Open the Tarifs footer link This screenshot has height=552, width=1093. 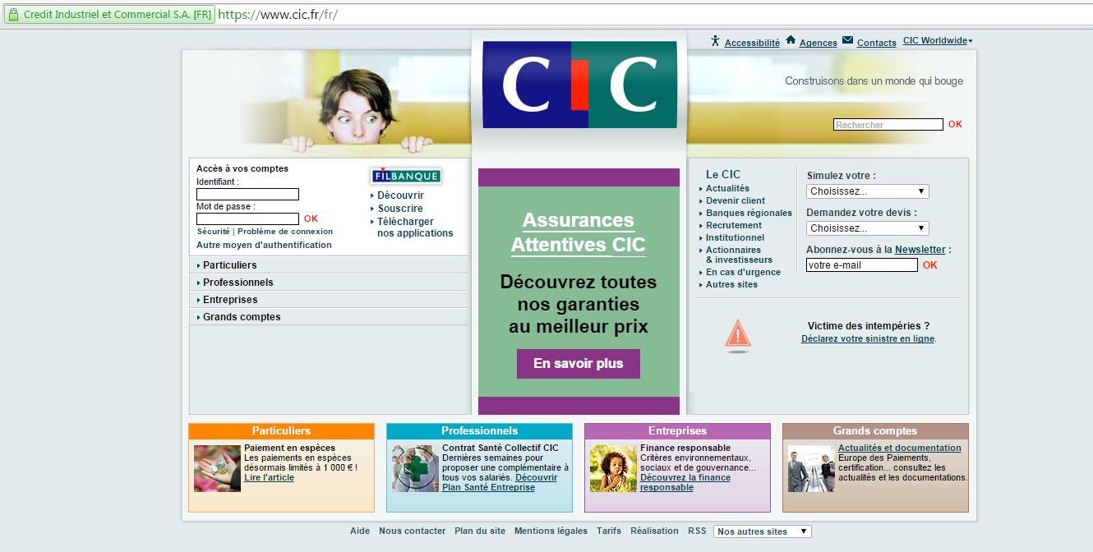[x=609, y=531]
